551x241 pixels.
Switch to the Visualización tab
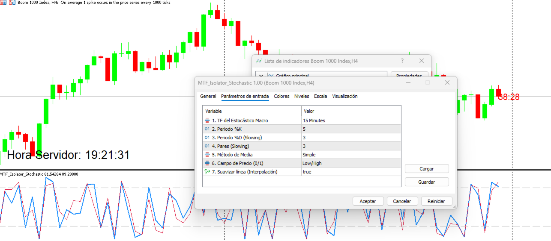pos(345,96)
